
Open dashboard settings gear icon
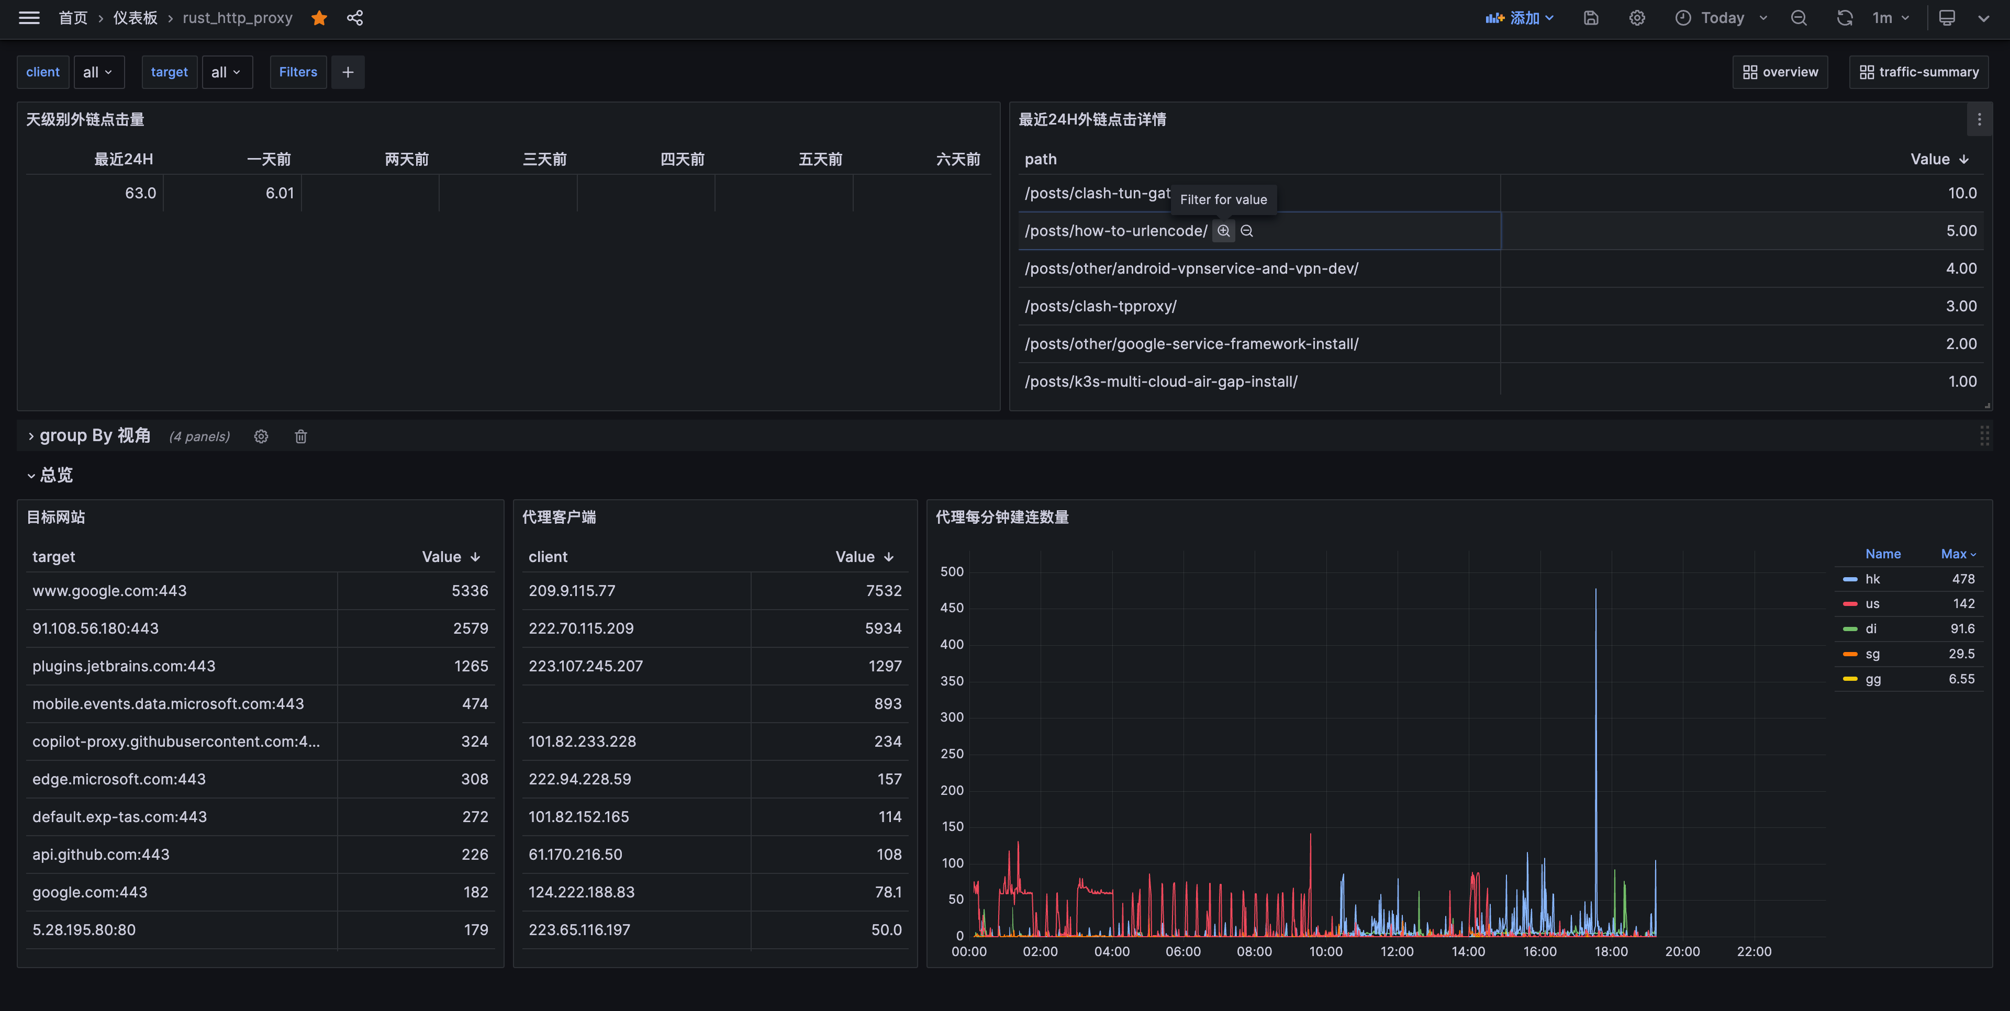1637,18
